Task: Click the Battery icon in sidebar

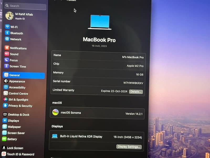Action: point(4,139)
